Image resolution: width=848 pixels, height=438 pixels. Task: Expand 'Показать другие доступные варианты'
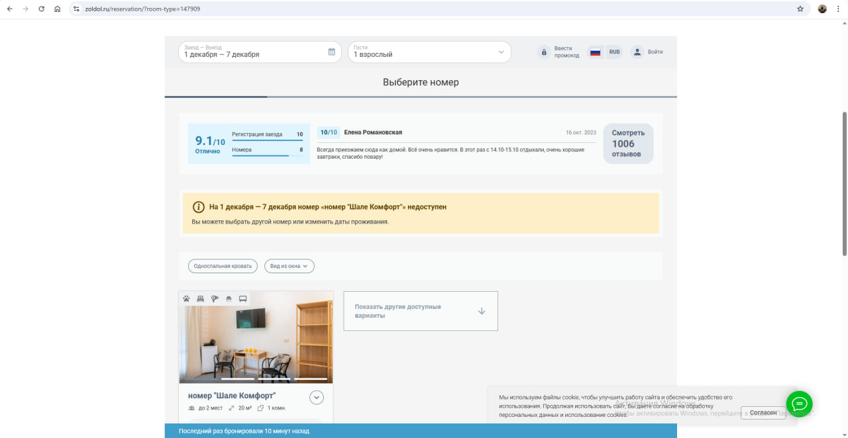pos(420,311)
